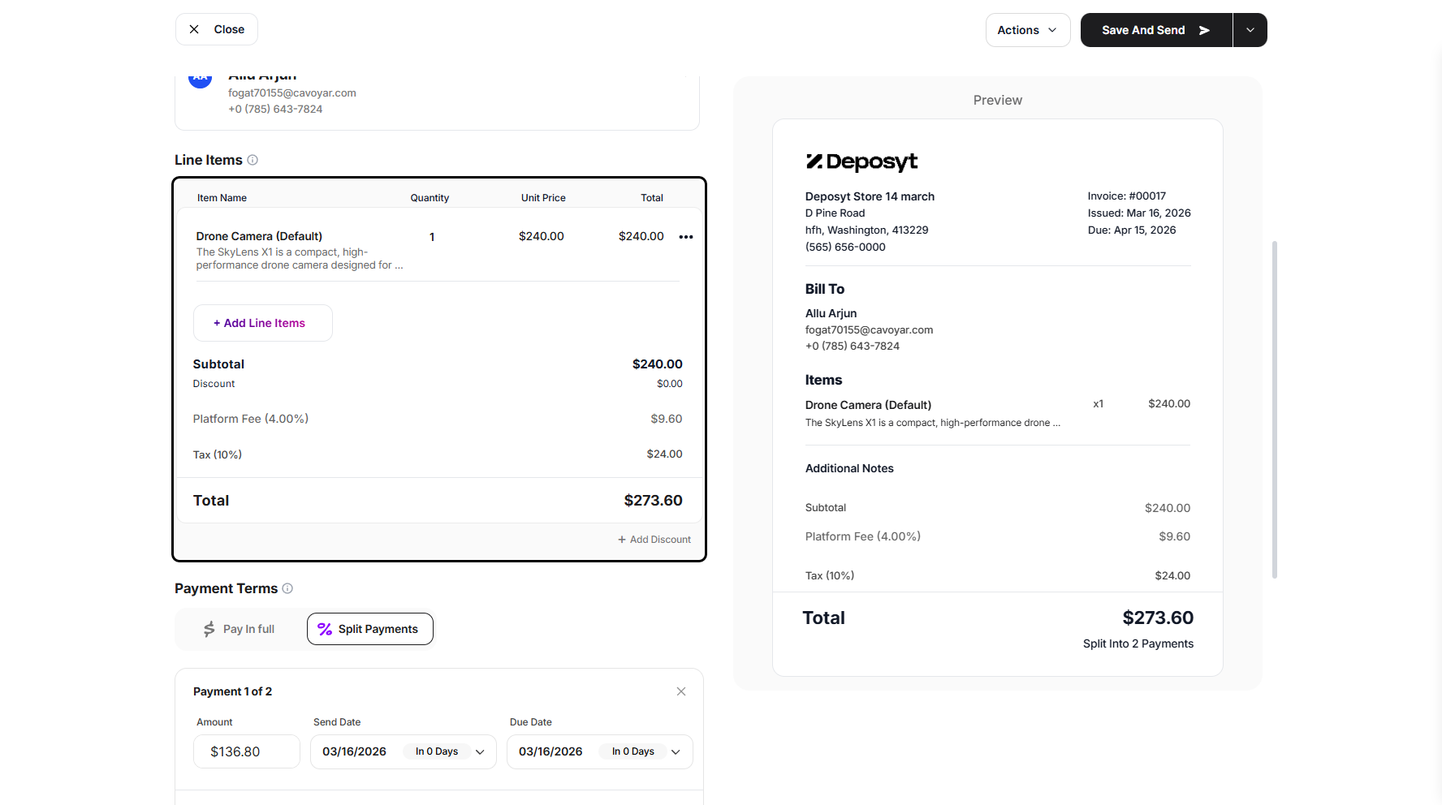This screenshot has width=1442, height=805.
Task: Click the Add Discount link
Action: click(x=654, y=540)
